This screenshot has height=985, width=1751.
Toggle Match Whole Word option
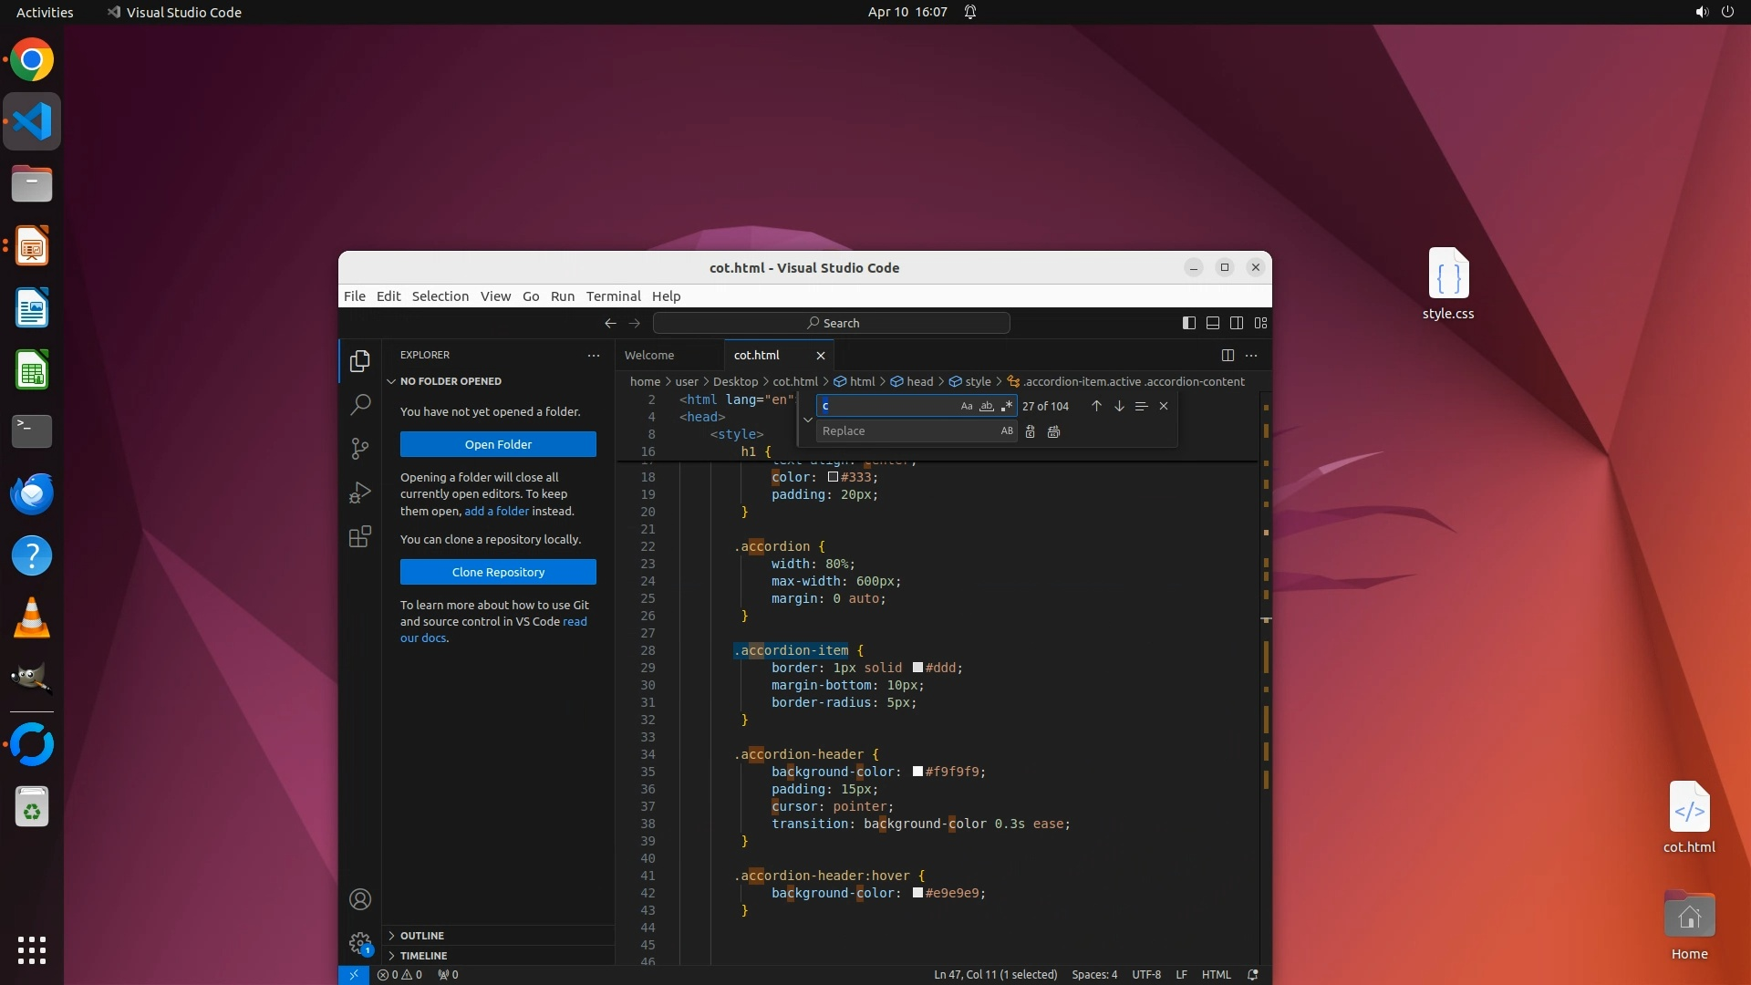(986, 407)
